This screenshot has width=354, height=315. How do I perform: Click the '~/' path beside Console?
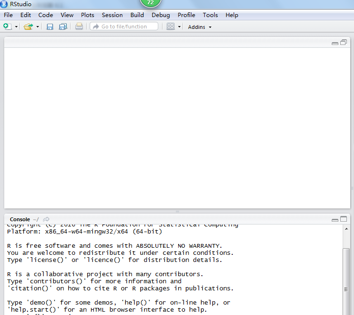pos(36,219)
